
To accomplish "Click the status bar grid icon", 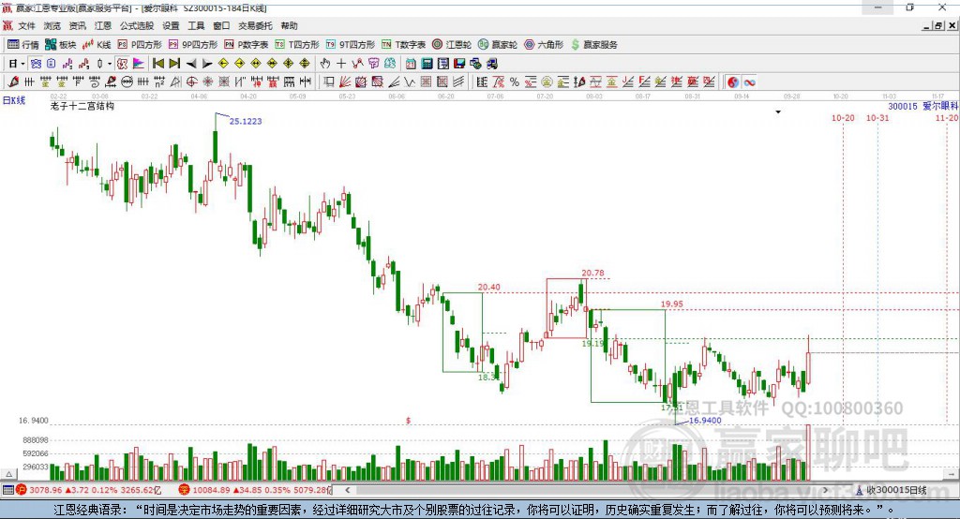I will coord(7,490).
